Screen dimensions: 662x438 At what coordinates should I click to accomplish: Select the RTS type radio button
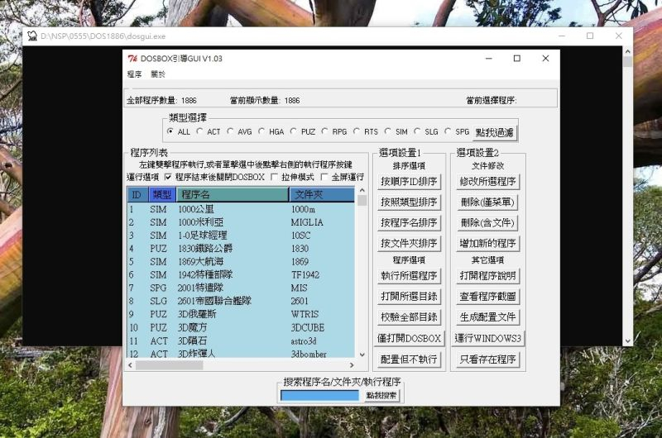pos(357,131)
